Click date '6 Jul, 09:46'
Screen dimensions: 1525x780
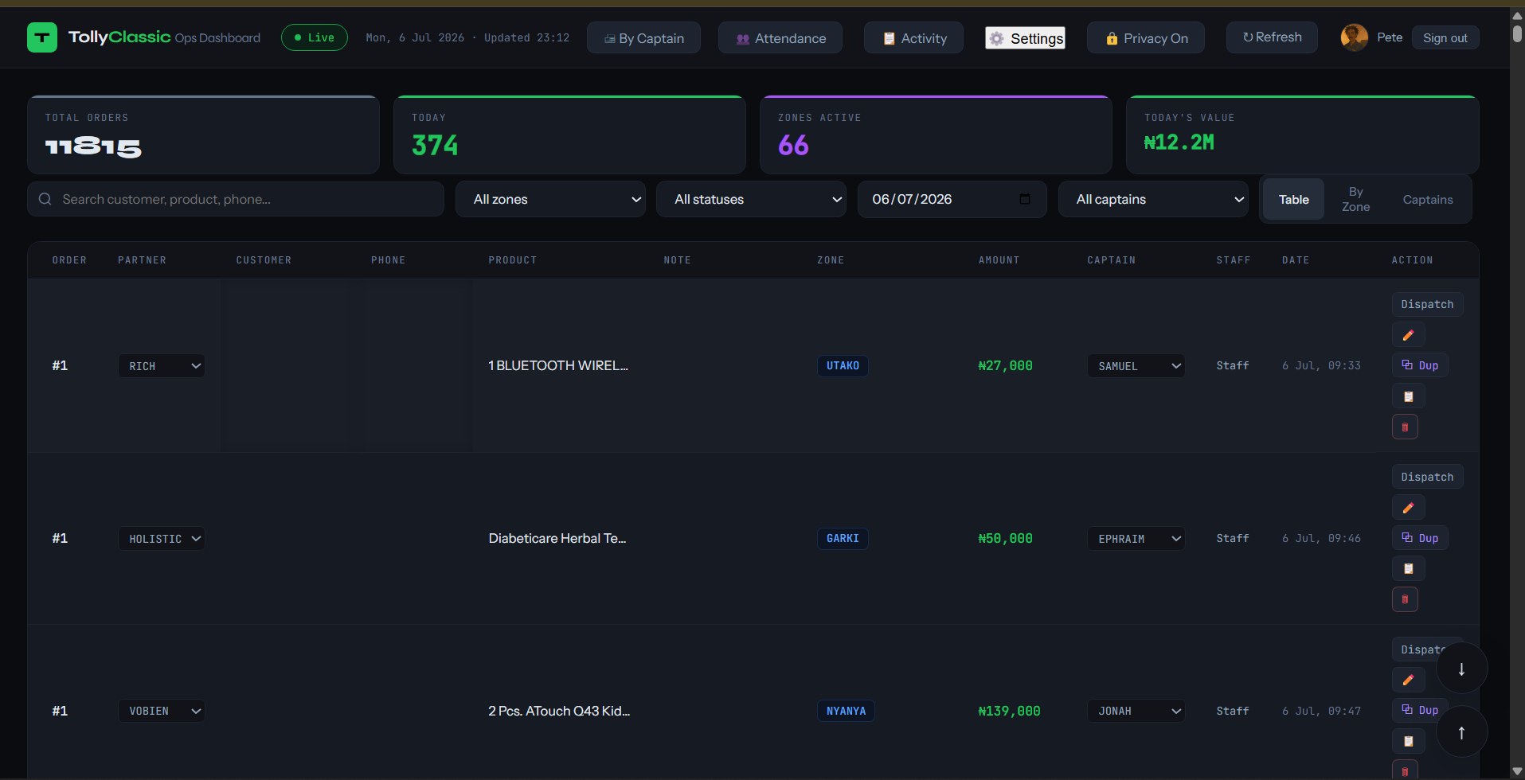click(x=1321, y=538)
